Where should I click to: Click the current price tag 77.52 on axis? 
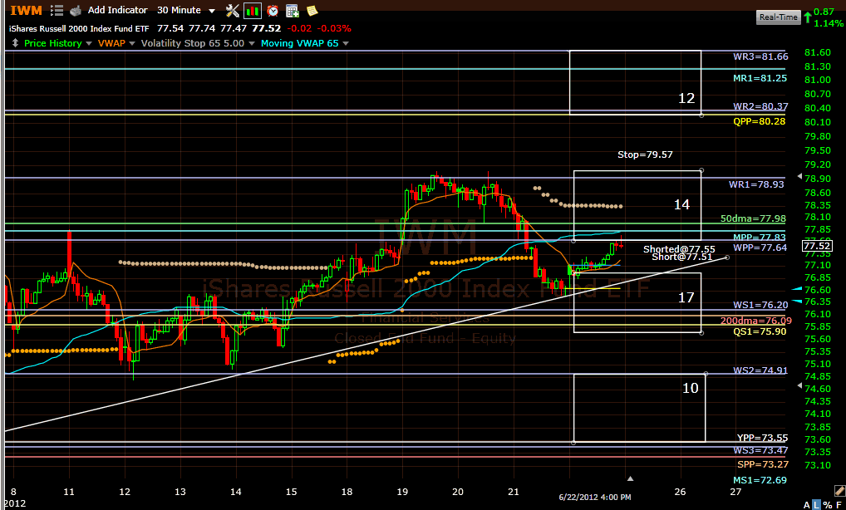[817, 247]
